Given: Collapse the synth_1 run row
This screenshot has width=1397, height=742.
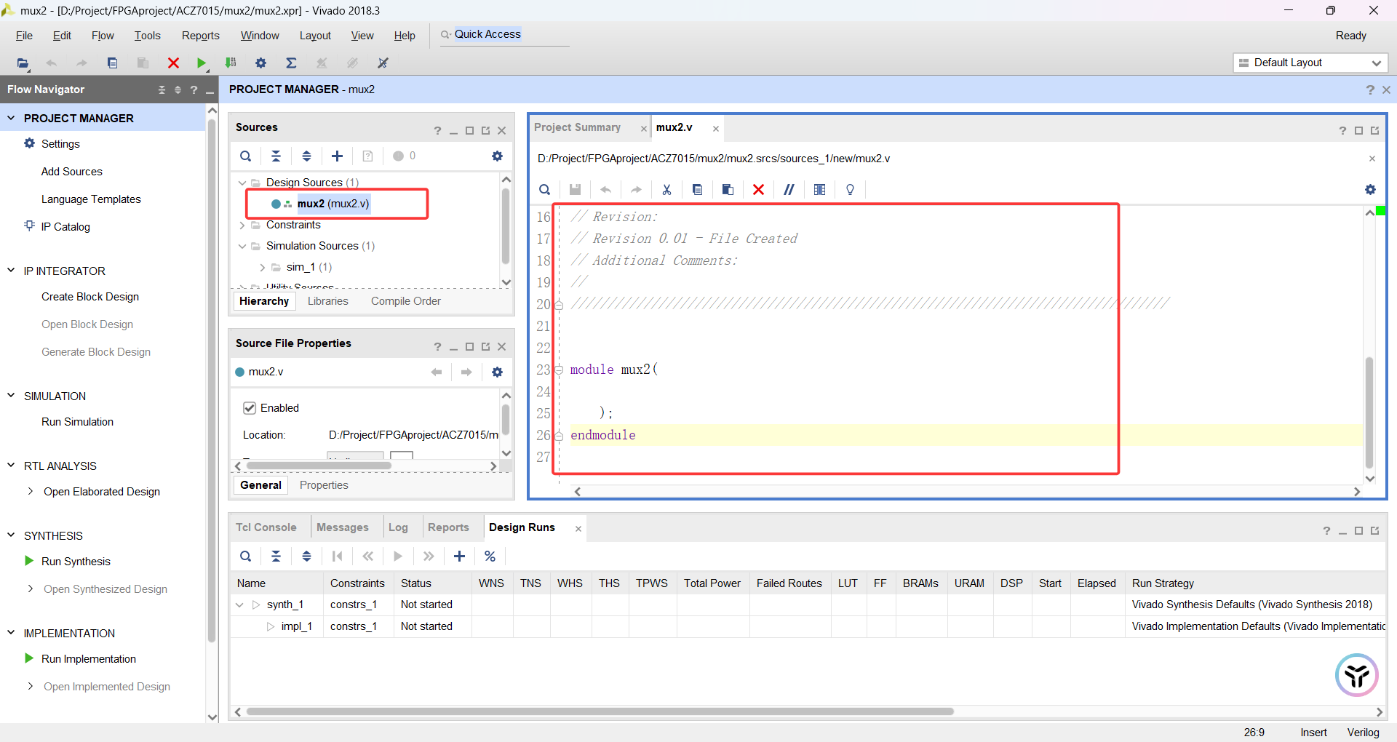Looking at the screenshot, I should click(239, 605).
